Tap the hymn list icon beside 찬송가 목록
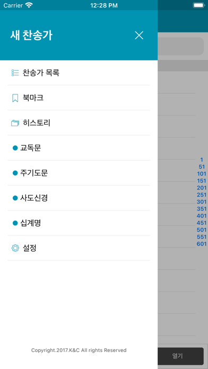Image resolution: width=208 pixels, height=369 pixels. (x=15, y=73)
